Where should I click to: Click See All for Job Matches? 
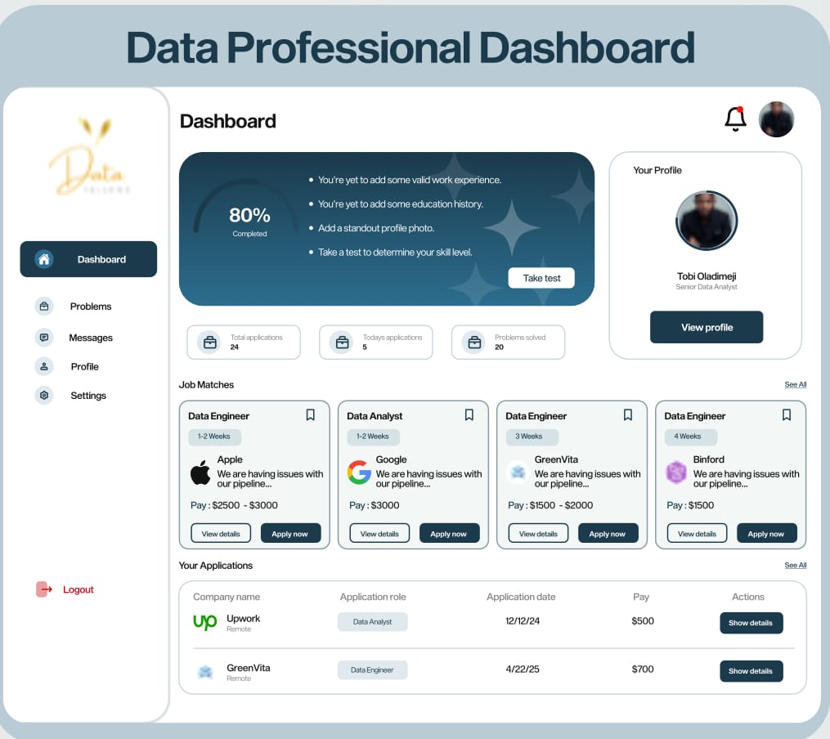click(x=795, y=384)
